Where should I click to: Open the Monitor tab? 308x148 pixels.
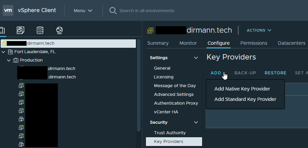coord(188,43)
